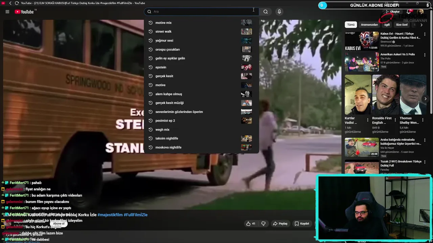Select 'yağmur sesi' search suggestion
Viewport: 433px width, 243px height.
[201, 40]
